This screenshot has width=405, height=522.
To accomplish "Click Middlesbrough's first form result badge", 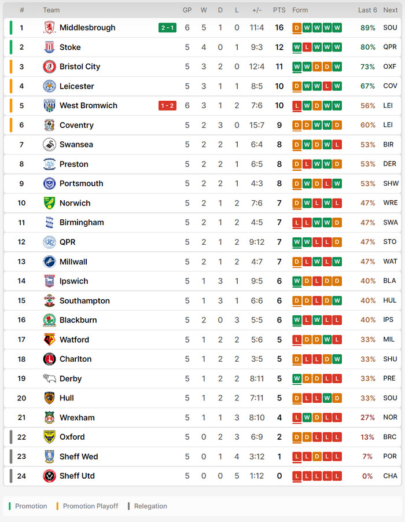I will click(297, 28).
